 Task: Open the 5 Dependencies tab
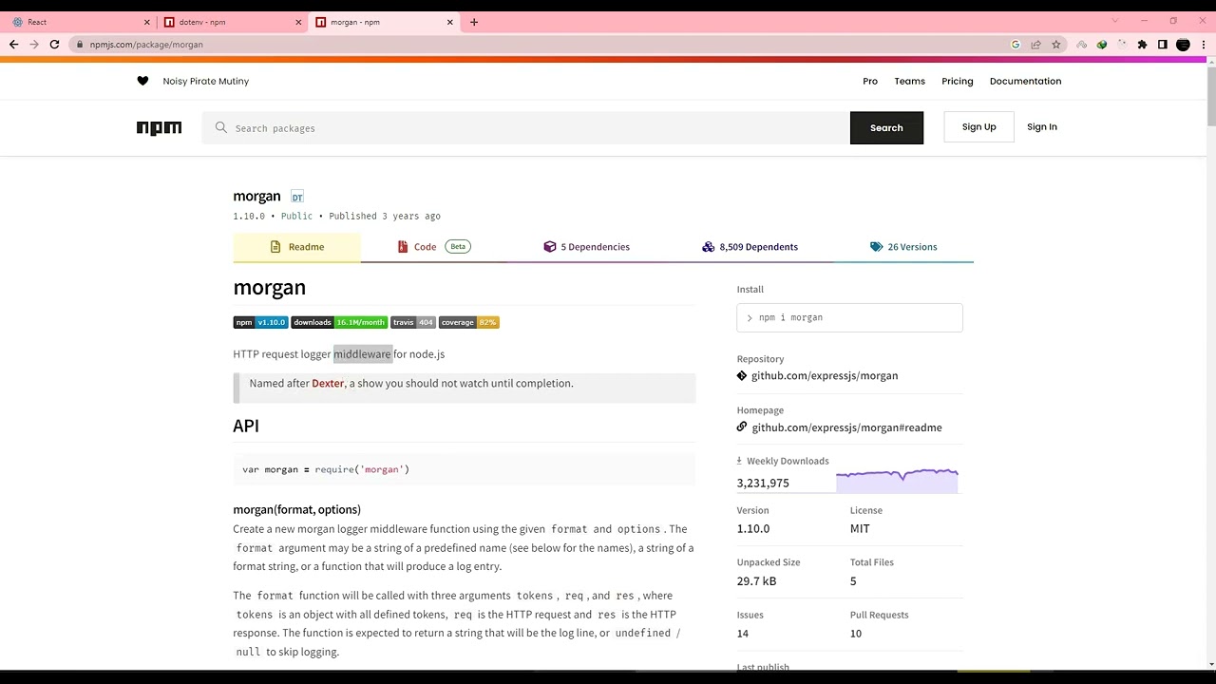586,247
